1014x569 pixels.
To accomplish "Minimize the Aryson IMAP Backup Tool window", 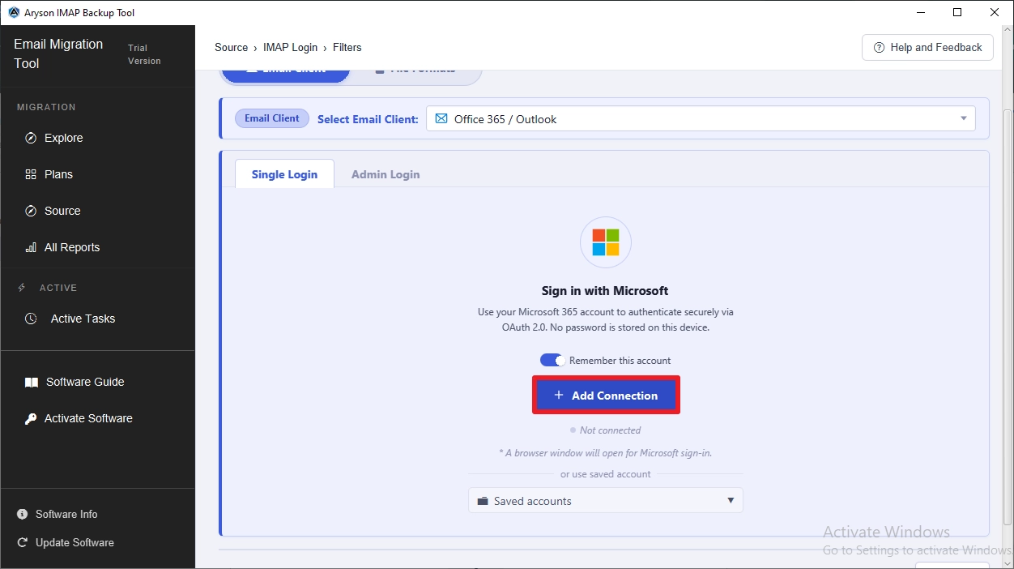I will (x=920, y=12).
